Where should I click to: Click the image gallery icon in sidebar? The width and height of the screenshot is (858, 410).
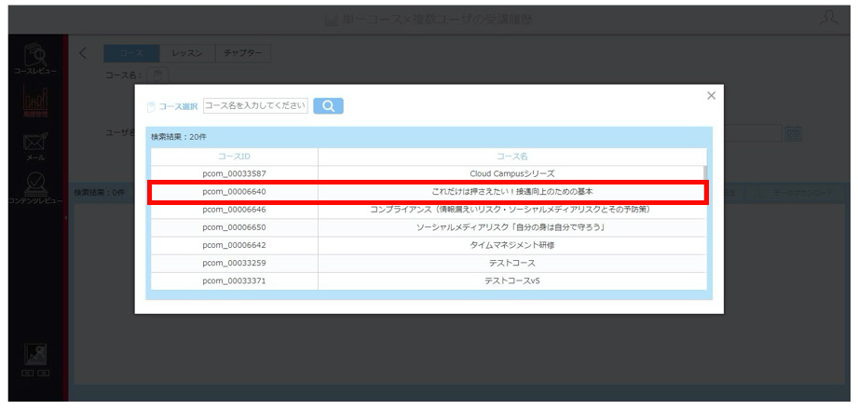(35, 354)
